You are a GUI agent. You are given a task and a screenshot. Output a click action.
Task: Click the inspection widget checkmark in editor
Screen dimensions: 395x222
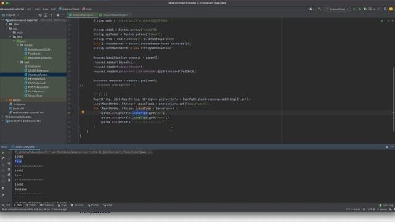point(383,20)
